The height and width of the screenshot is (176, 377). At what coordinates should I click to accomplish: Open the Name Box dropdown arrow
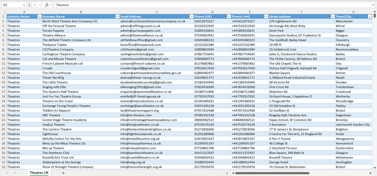pos(24,5)
